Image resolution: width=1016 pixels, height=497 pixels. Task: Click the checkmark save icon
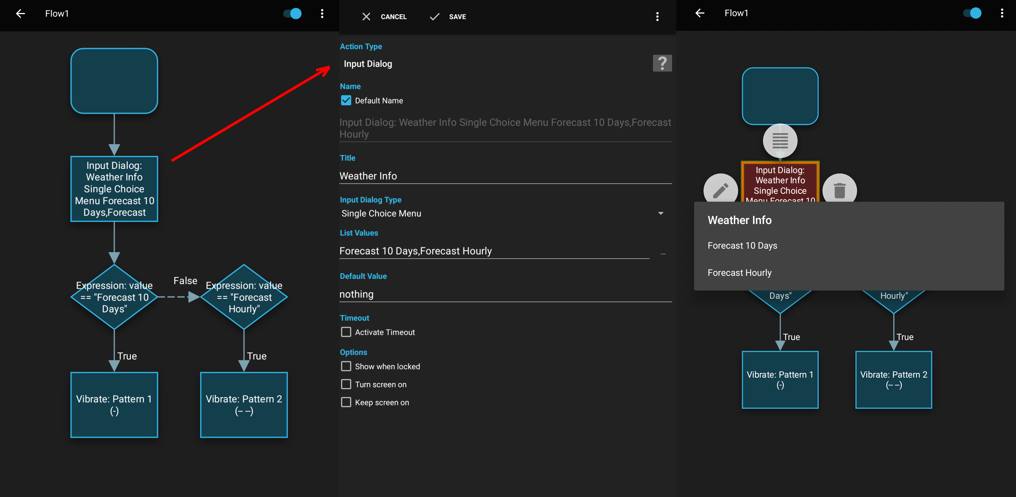point(434,17)
